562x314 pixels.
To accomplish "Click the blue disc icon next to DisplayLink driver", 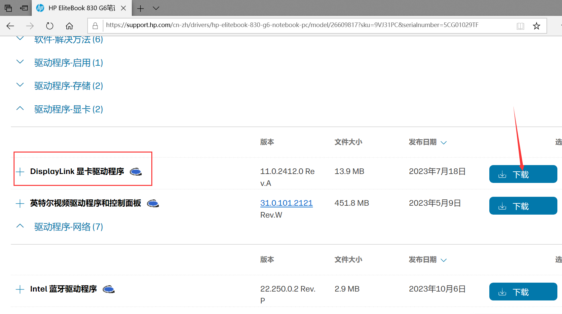I will (136, 172).
